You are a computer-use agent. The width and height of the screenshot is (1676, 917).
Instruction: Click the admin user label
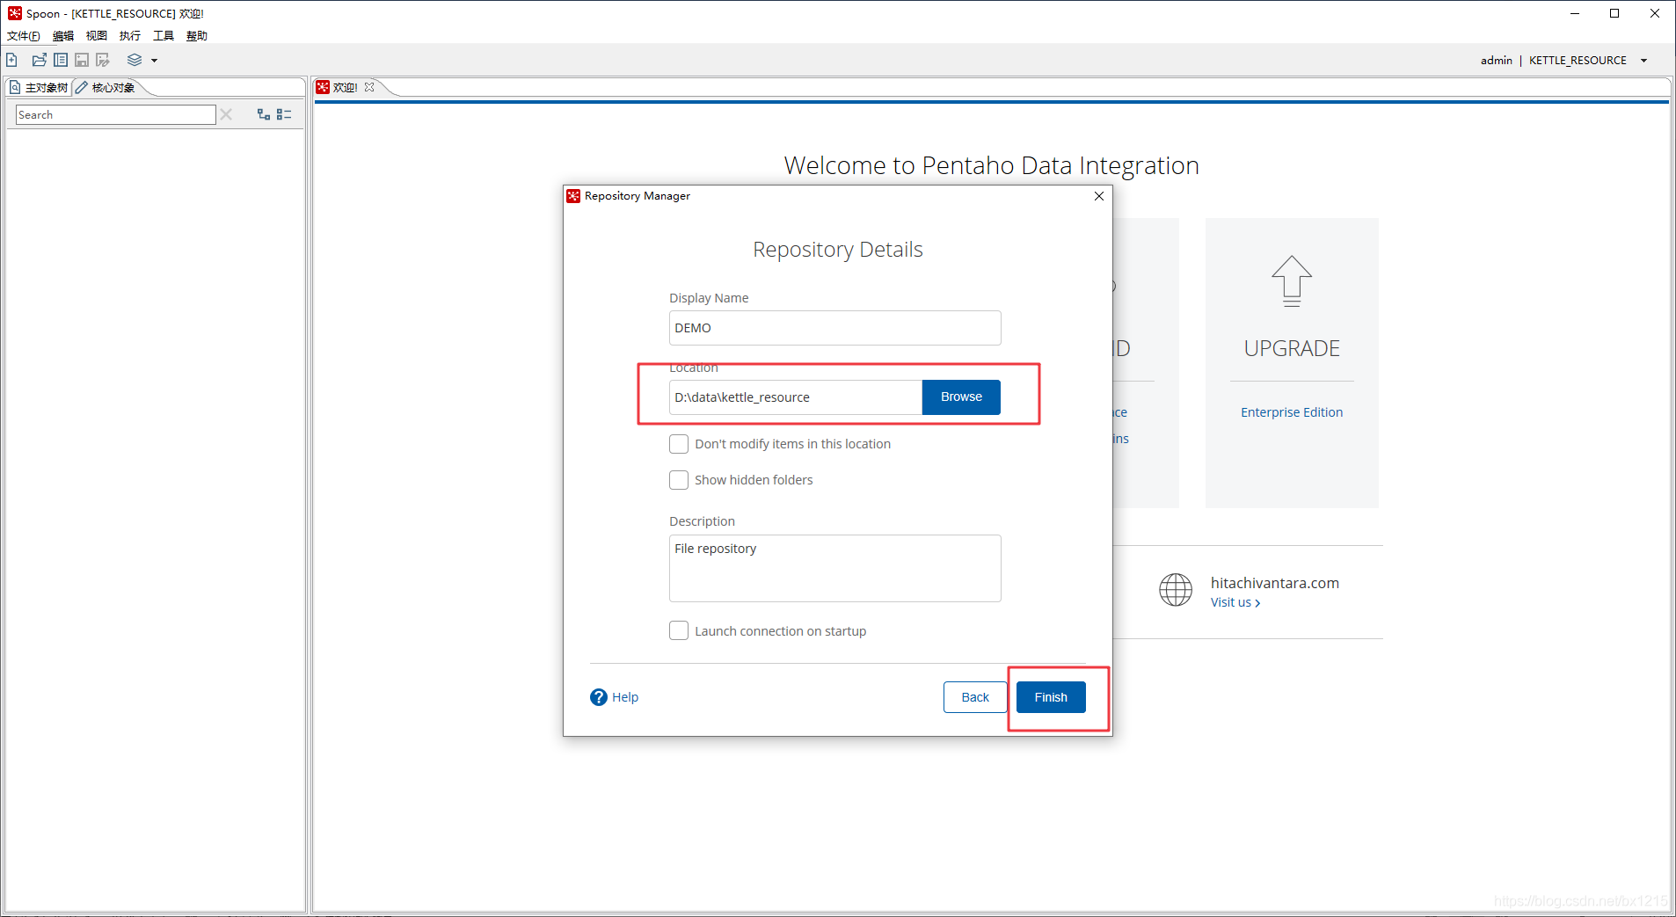(x=1496, y=61)
